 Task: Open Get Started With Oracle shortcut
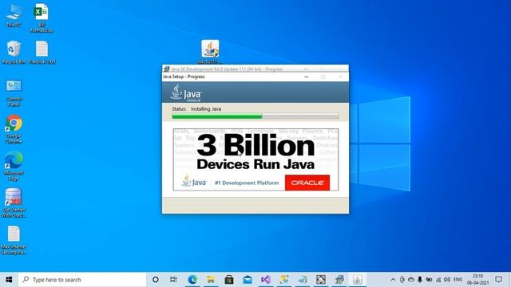pos(14,202)
